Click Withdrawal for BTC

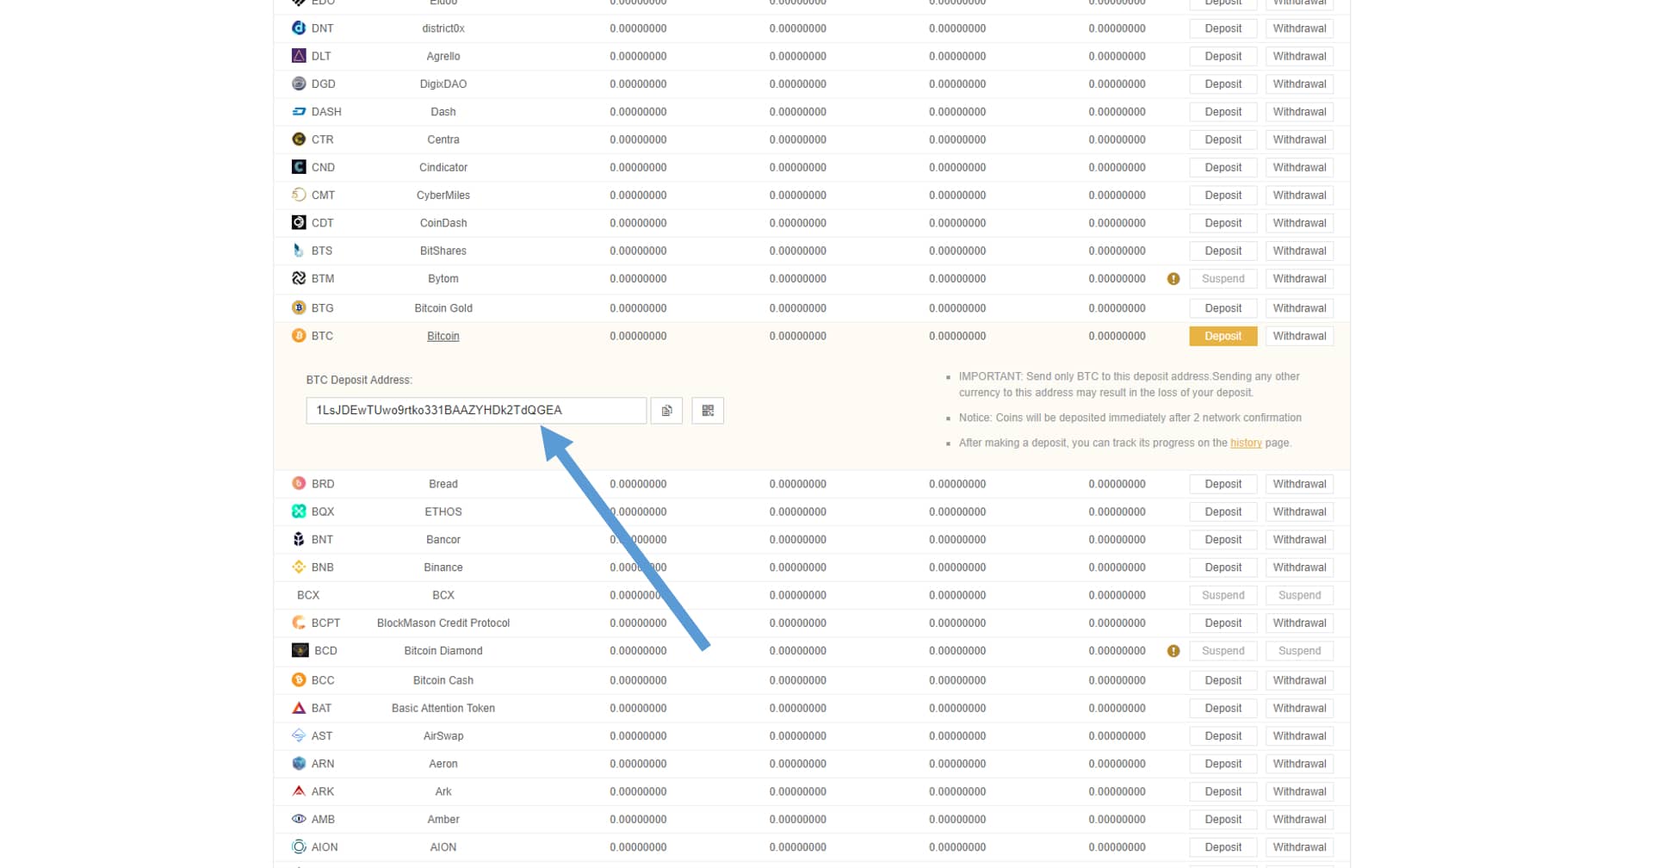(x=1300, y=337)
